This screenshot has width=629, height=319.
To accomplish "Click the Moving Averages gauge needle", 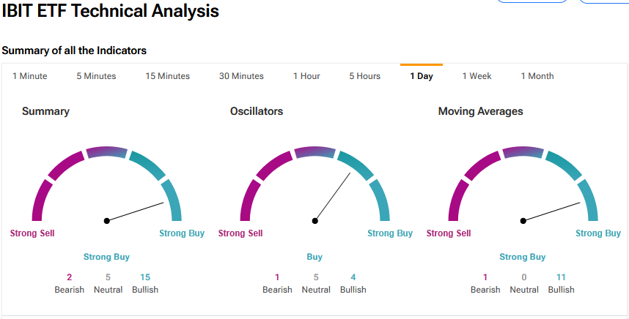I will [x=552, y=211].
